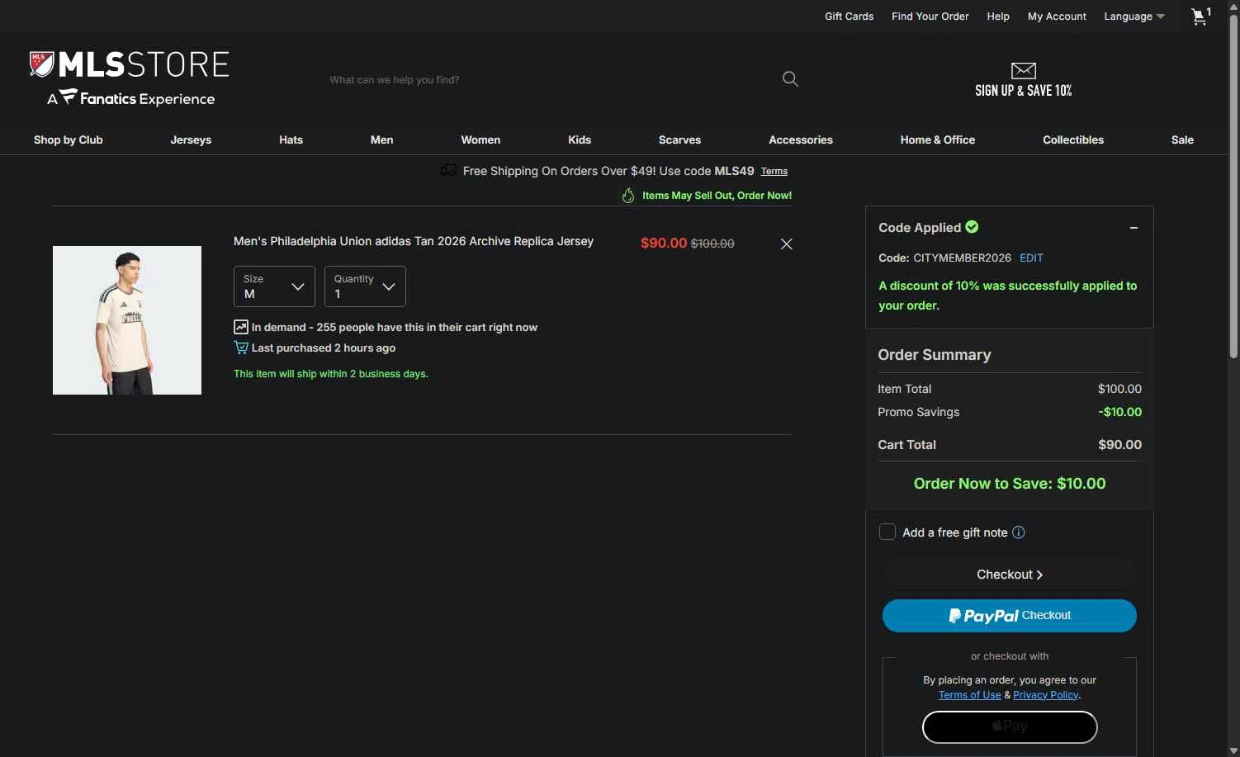Image resolution: width=1240 pixels, height=757 pixels.
Task: Click the Last purchased cart icon
Action: pyautogui.click(x=241, y=348)
